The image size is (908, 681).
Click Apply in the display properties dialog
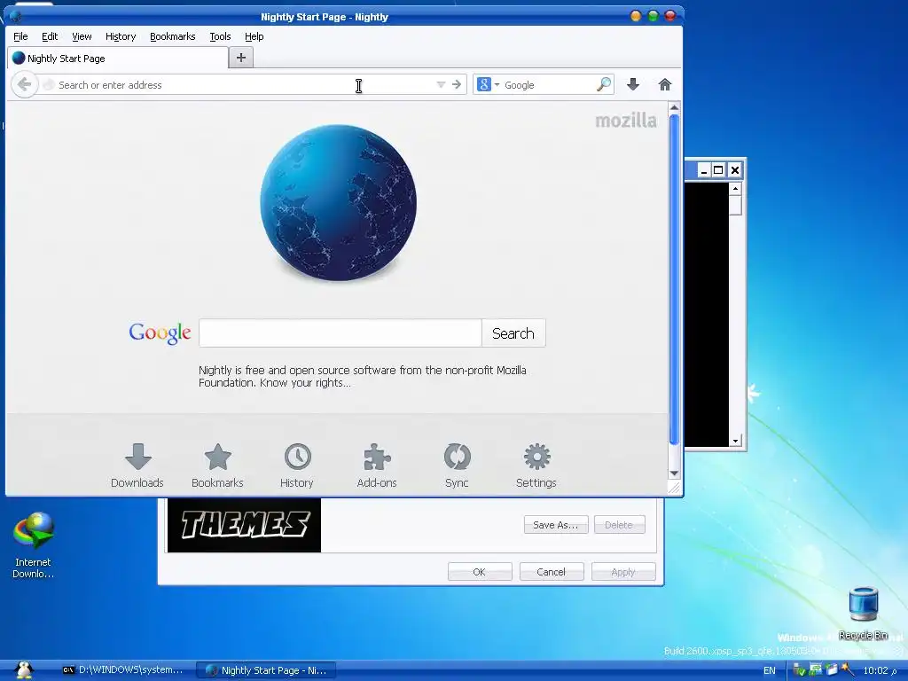coord(623,572)
